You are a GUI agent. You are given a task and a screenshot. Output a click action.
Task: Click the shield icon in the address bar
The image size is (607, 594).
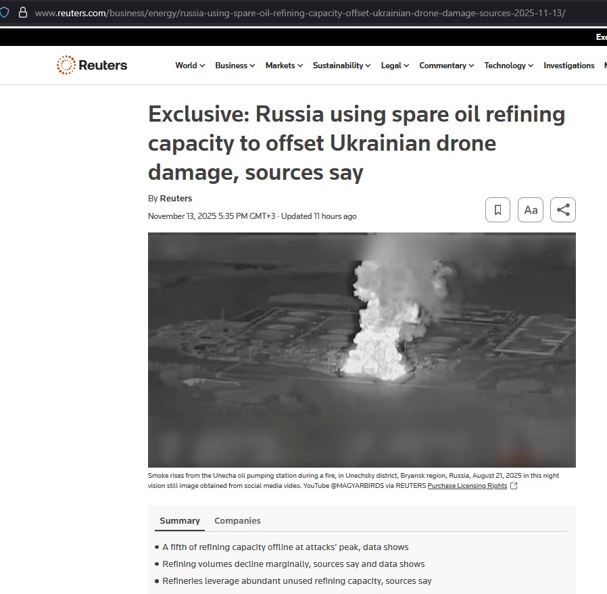tap(4, 13)
